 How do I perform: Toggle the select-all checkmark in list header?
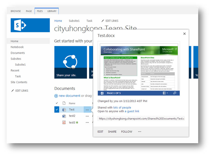coord(57,103)
